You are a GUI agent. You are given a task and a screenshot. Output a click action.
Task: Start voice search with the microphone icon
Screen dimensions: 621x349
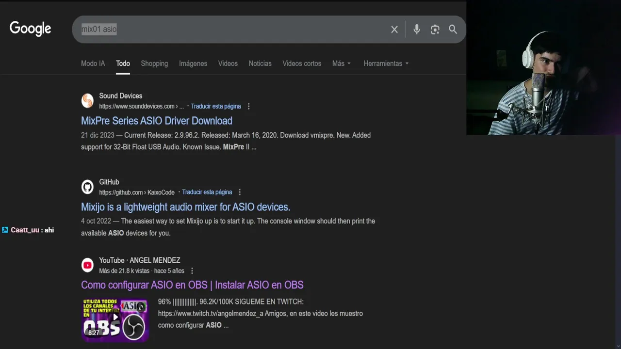417,30
